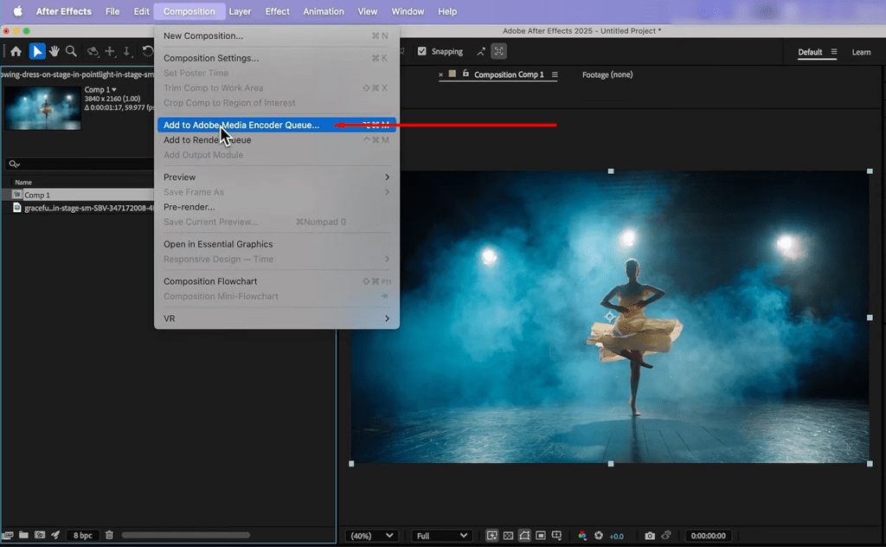The height and width of the screenshot is (547, 886).
Task: Select the Selection arrow tool
Action: click(36, 51)
